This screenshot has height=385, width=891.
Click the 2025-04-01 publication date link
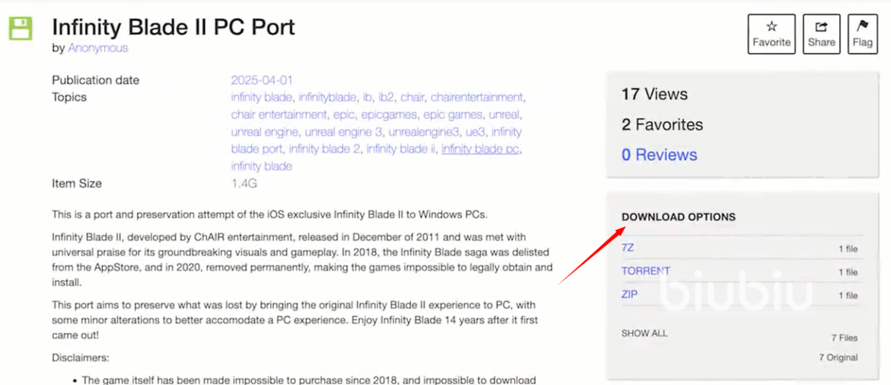coord(262,80)
